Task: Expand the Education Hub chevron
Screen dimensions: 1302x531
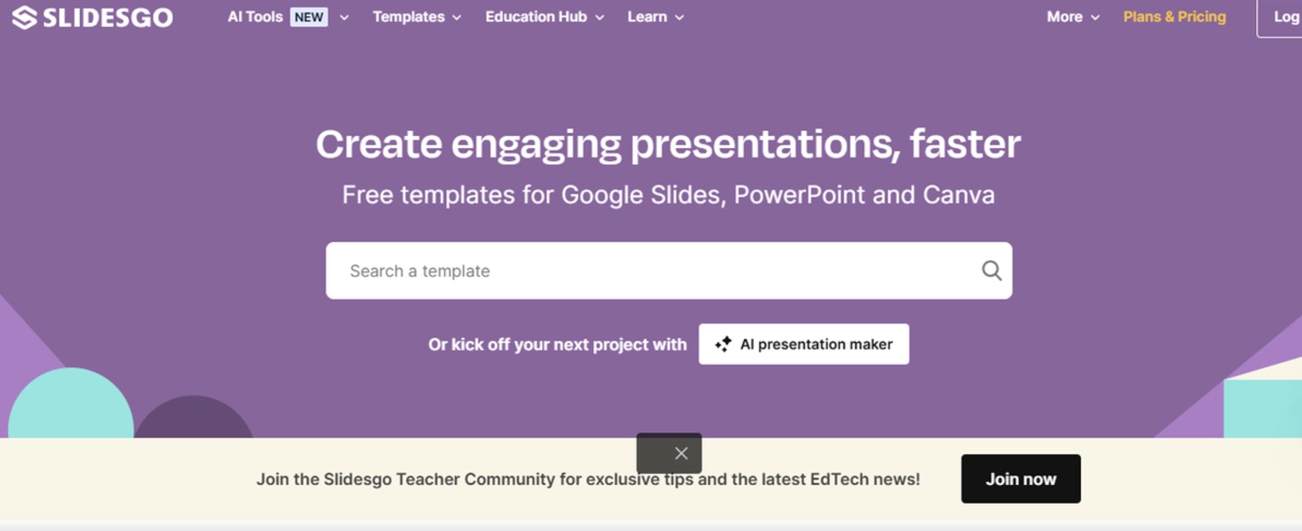Action: [x=600, y=18]
